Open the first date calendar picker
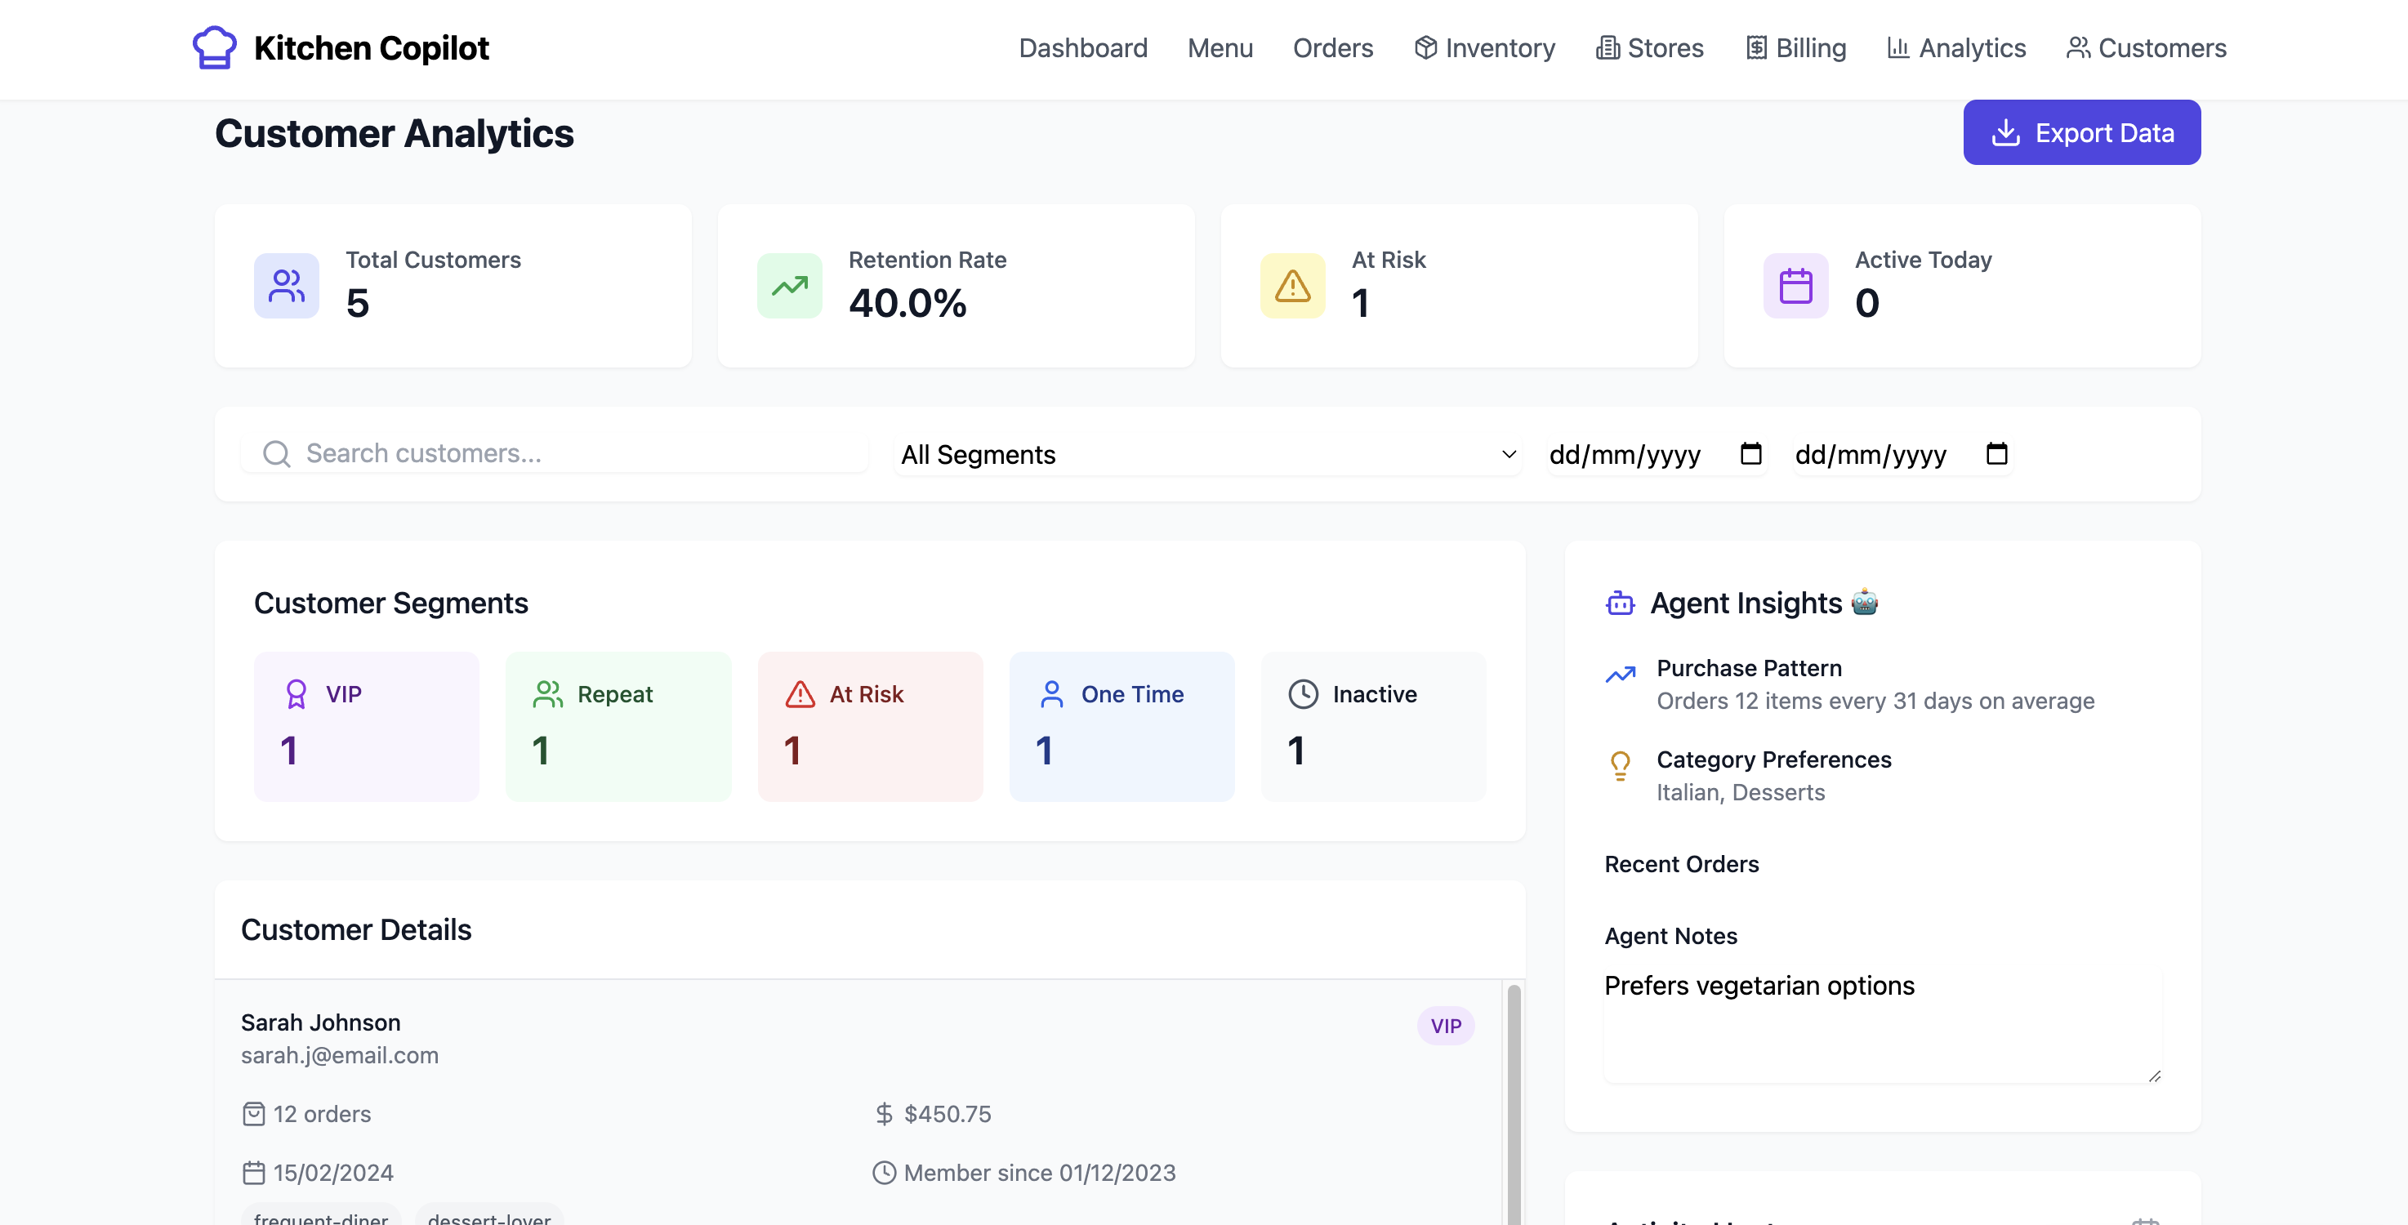 tap(1750, 454)
